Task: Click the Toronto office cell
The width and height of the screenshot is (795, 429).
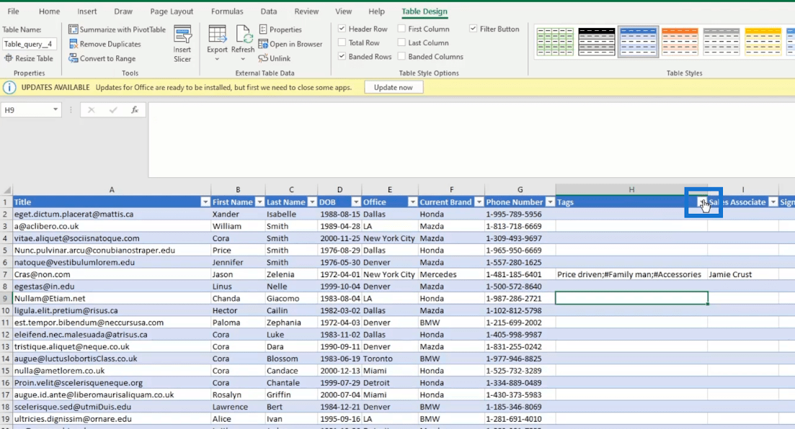Action: (389, 358)
